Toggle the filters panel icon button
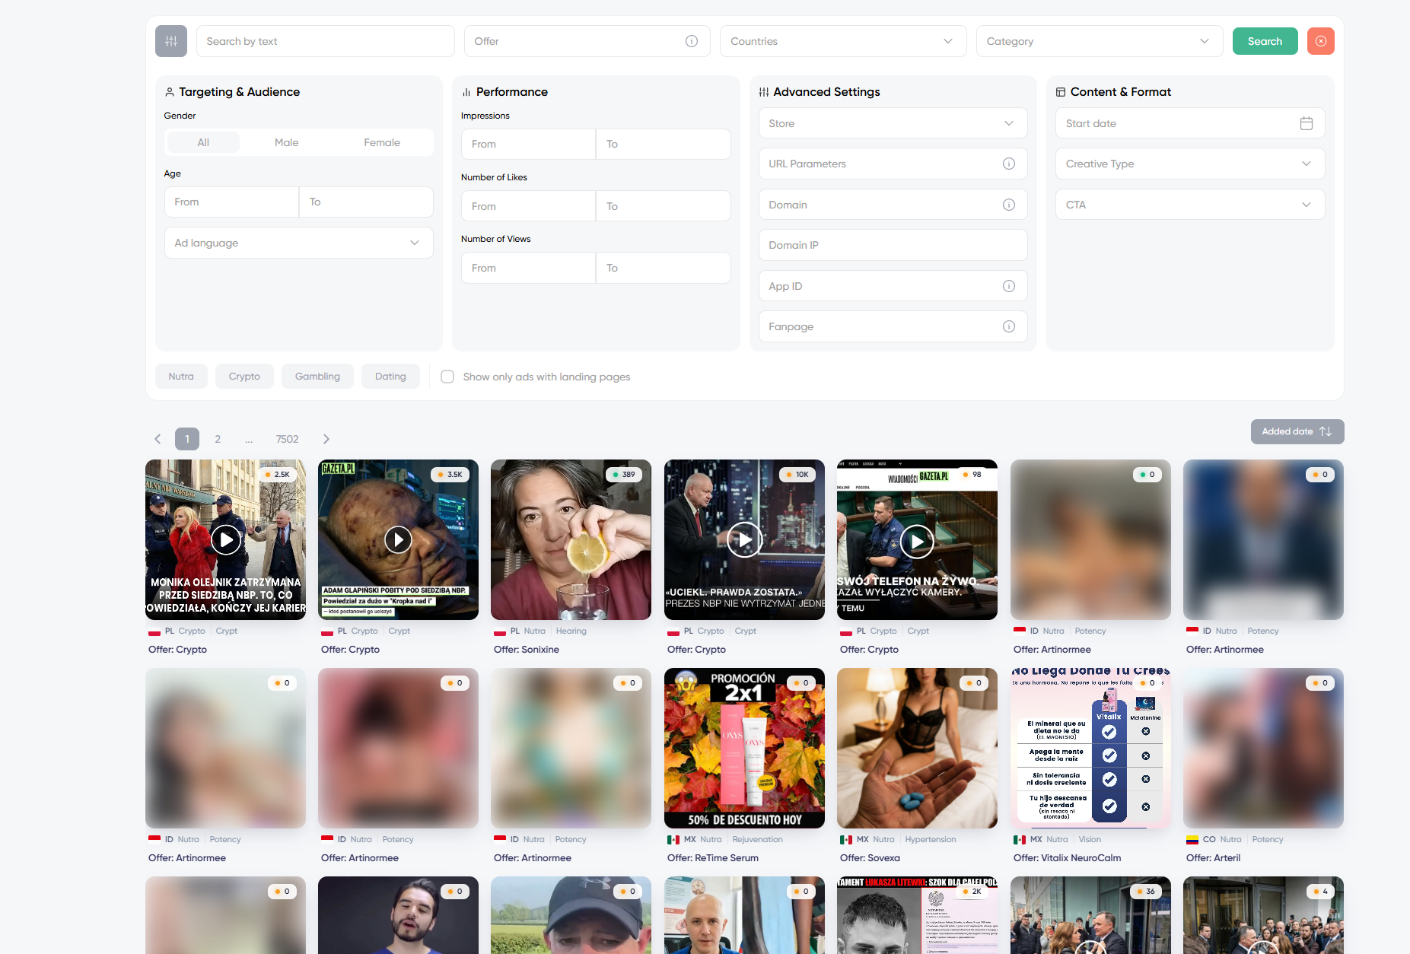The image size is (1410, 954). click(x=171, y=41)
